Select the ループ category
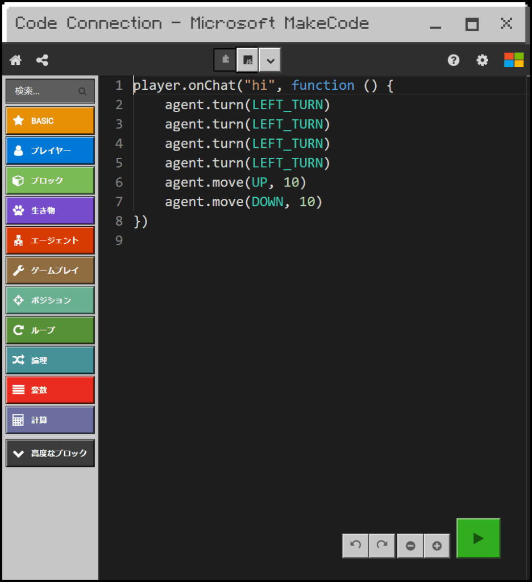 coord(50,330)
